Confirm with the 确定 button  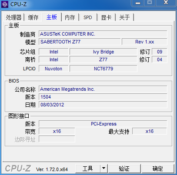pos(158,168)
